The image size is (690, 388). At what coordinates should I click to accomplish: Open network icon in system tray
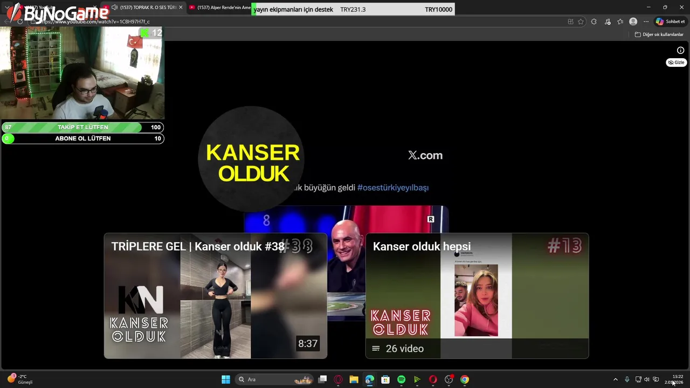coord(638,379)
